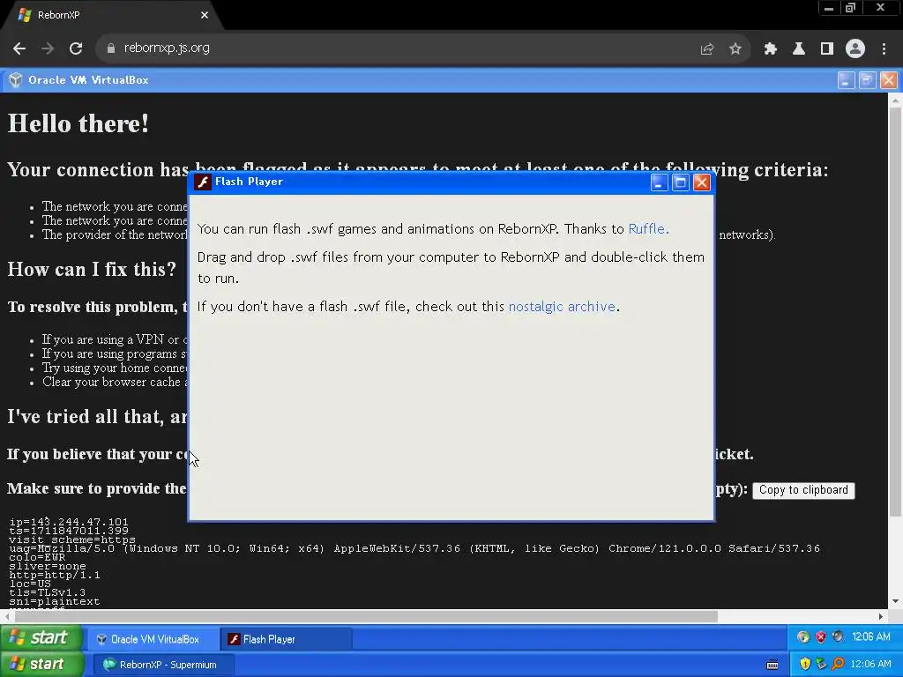Click the bottom taskbar 12:06 AM clock
This screenshot has height=677, width=903.
pyautogui.click(x=870, y=664)
